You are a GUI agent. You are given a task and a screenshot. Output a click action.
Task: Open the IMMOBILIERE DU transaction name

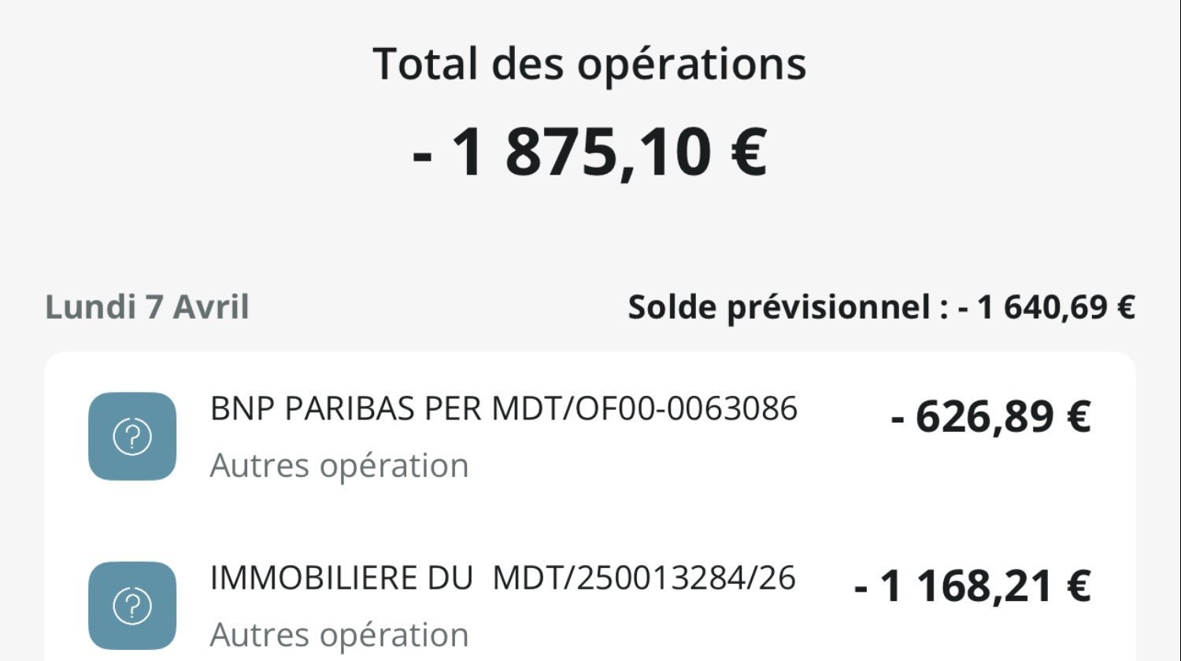coord(341,578)
